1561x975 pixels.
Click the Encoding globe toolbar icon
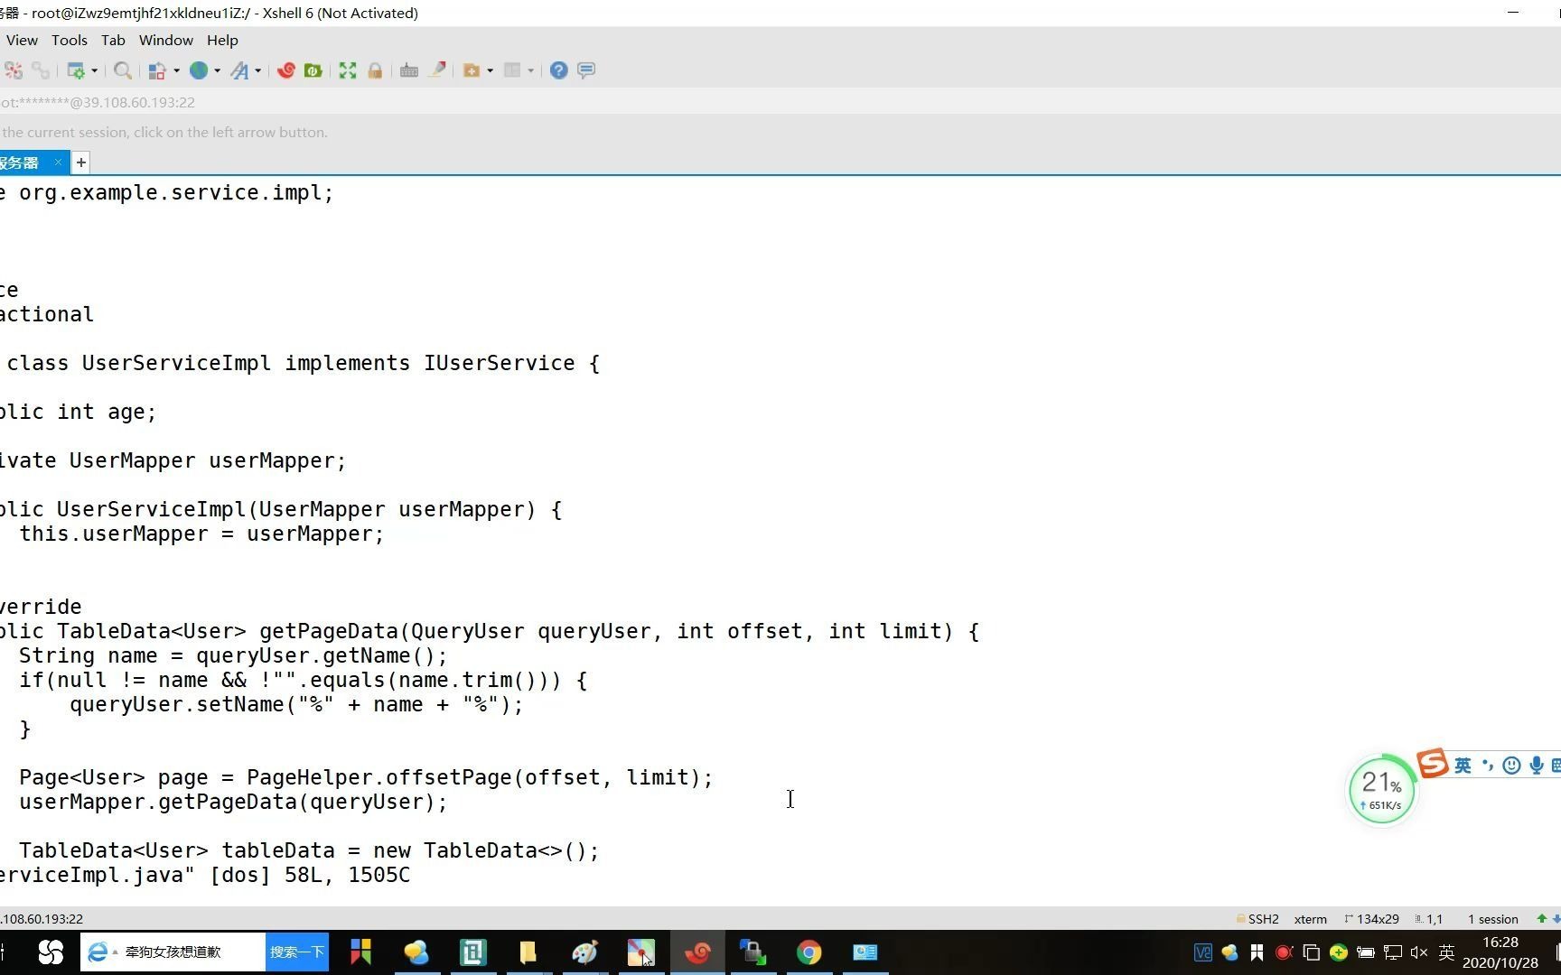(199, 70)
